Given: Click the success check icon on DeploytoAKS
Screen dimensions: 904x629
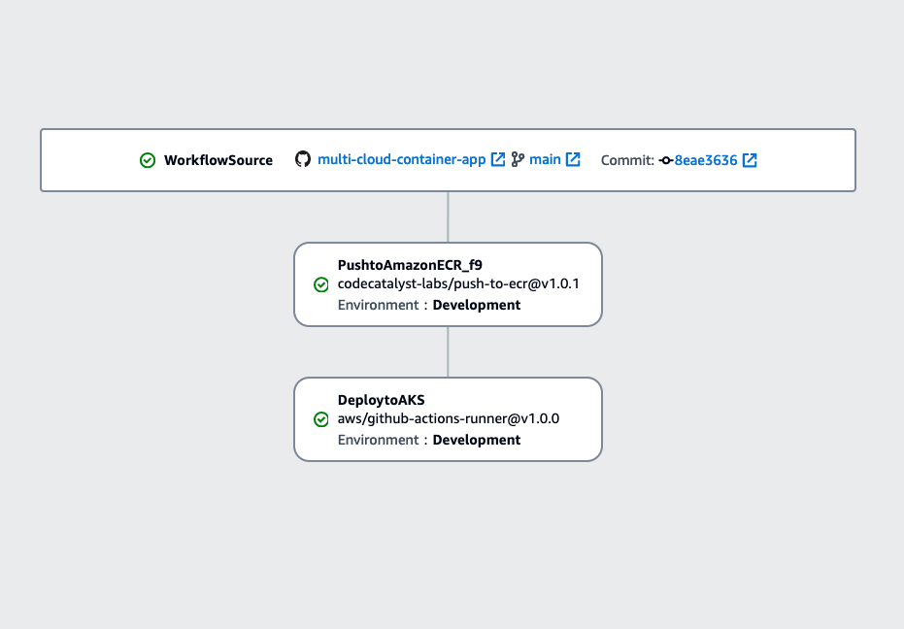Looking at the screenshot, I should 320,419.
